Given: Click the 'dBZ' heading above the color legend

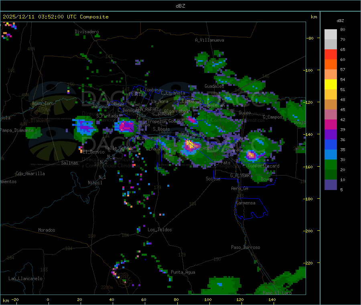Looking at the screenshot, I should [x=340, y=21].
